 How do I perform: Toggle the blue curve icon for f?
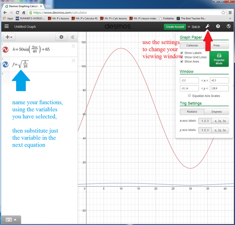5,64
